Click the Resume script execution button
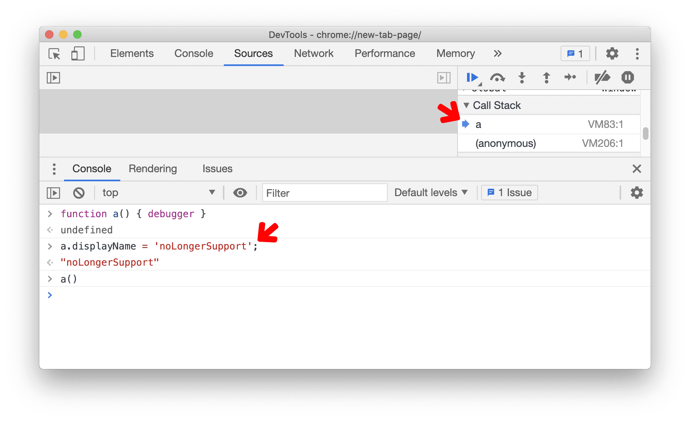Image resolution: width=690 pixels, height=421 pixels. coord(471,78)
